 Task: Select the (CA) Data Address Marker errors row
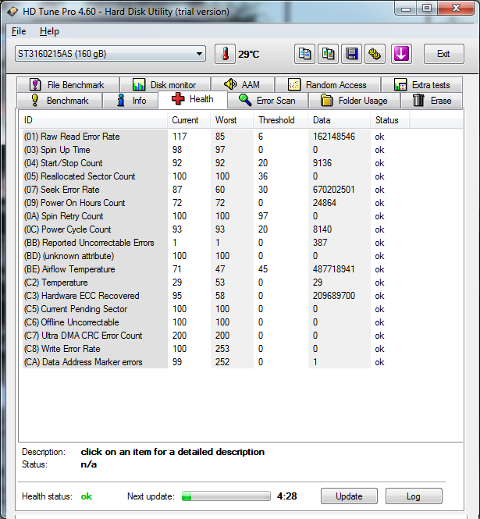pos(215,362)
